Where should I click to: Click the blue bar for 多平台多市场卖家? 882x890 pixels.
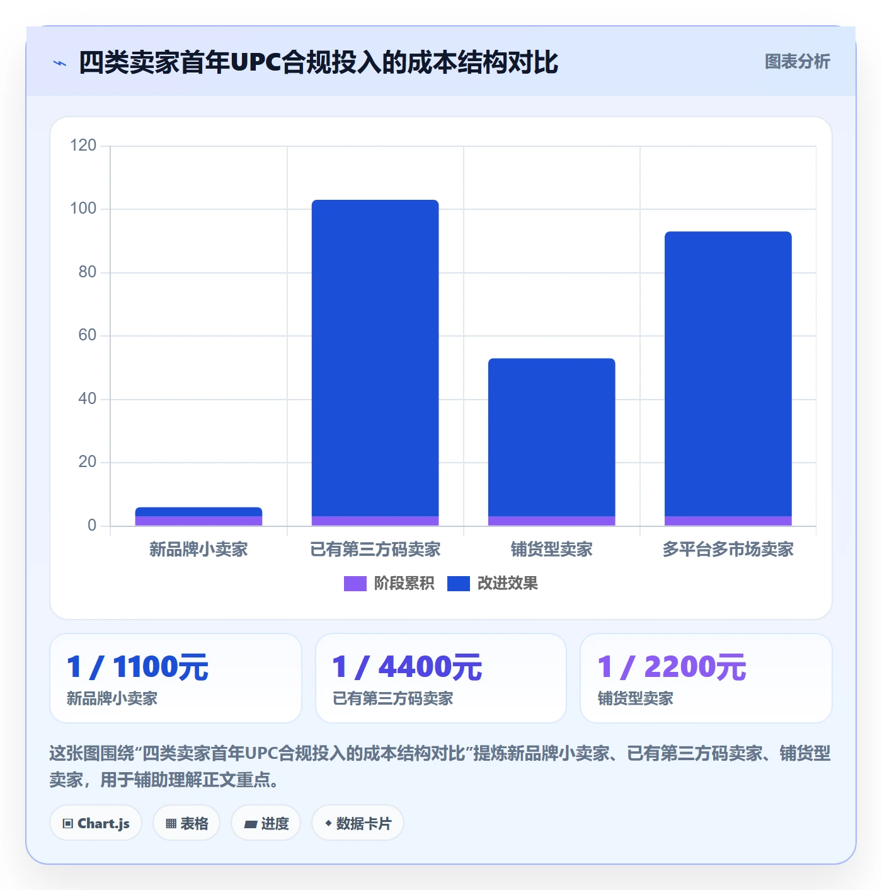click(x=728, y=374)
